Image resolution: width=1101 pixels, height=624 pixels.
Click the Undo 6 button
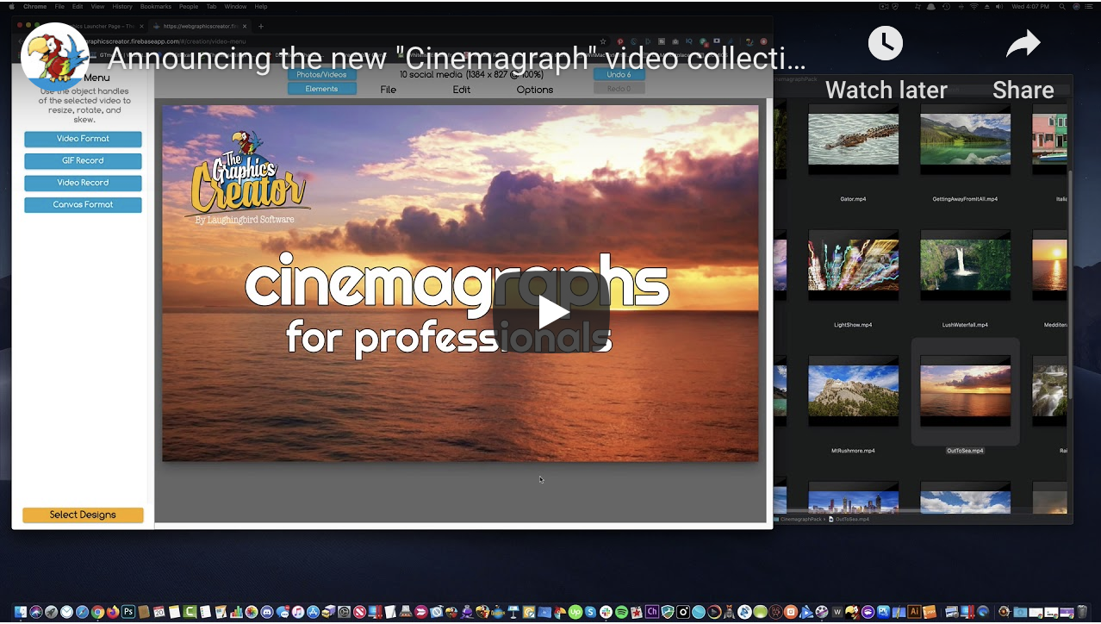coord(619,75)
